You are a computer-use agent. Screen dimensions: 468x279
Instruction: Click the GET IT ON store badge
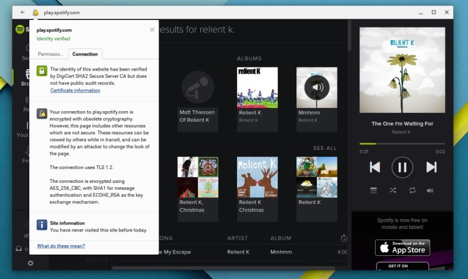[x=402, y=266]
